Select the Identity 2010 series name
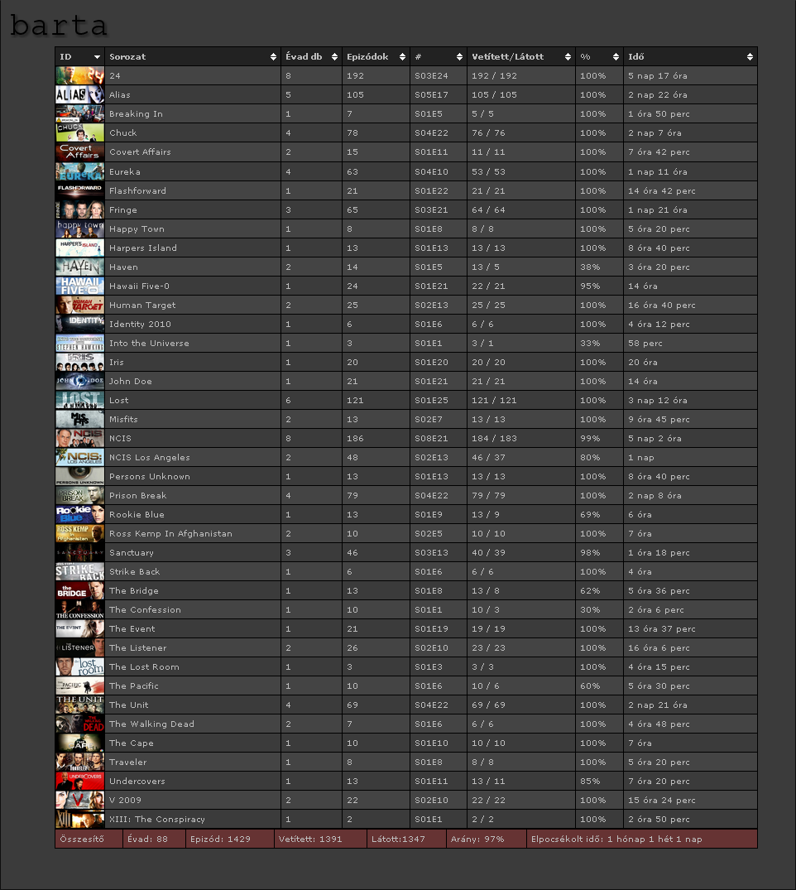This screenshot has height=890, width=796. tap(140, 324)
